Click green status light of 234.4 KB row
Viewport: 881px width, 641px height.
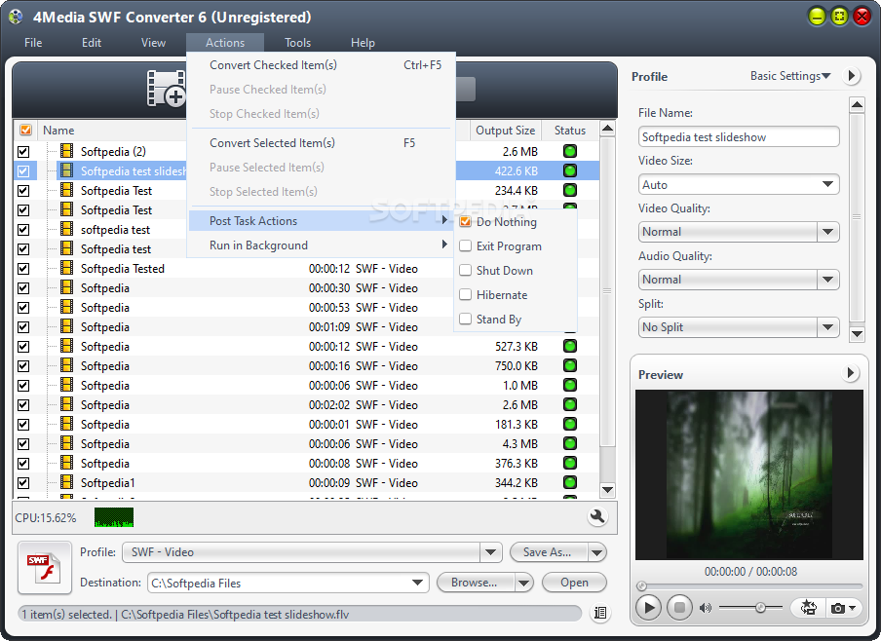click(x=570, y=190)
